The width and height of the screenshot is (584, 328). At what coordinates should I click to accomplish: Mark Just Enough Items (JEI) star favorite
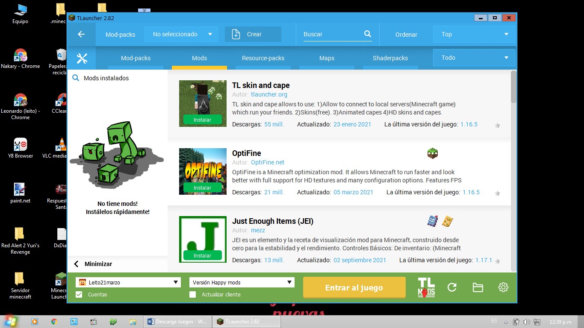point(498,261)
